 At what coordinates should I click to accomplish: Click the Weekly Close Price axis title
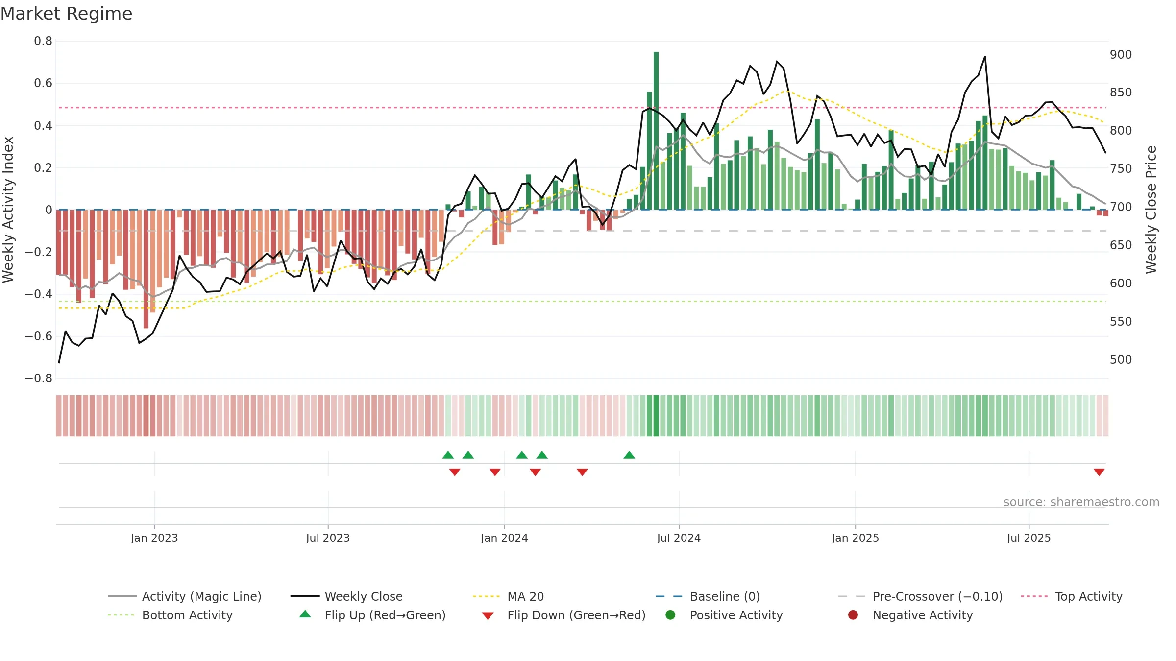pos(1151,210)
